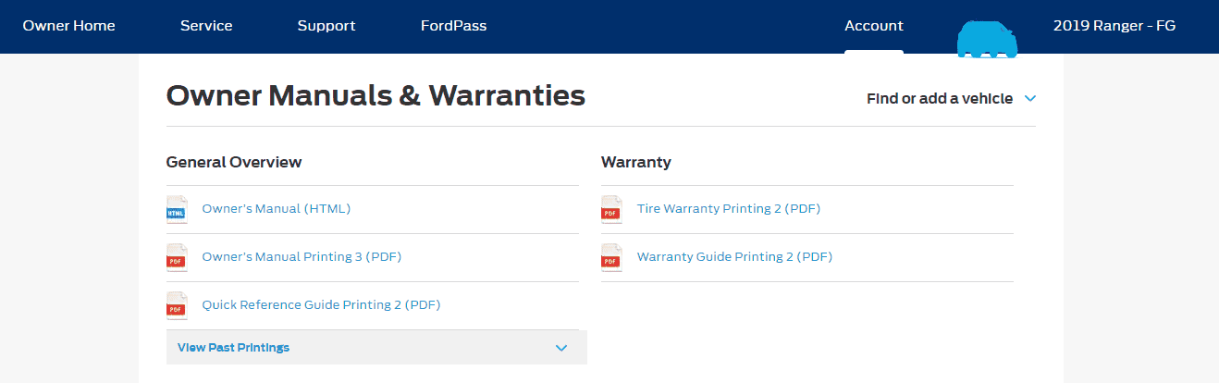
Task: Click PDF icon beside Warranty Guide Printing 2
Action: click(x=611, y=258)
